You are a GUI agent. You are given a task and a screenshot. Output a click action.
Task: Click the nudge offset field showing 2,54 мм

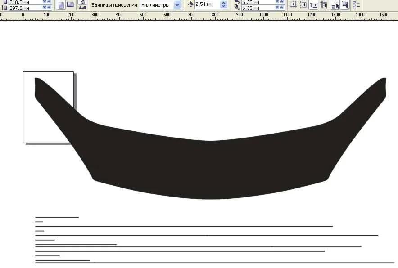pos(207,5)
